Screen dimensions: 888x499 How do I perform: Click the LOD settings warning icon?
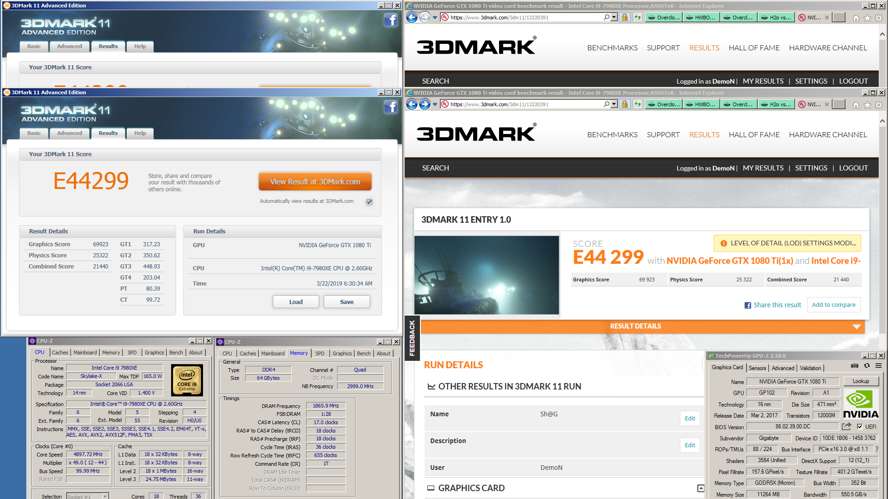(723, 243)
